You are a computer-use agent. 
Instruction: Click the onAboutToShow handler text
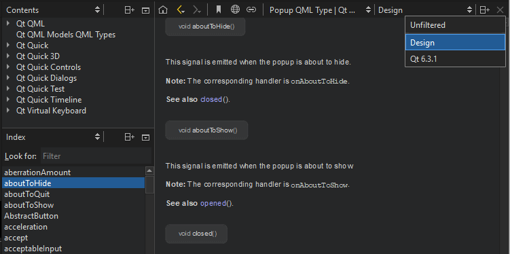pos(318,185)
